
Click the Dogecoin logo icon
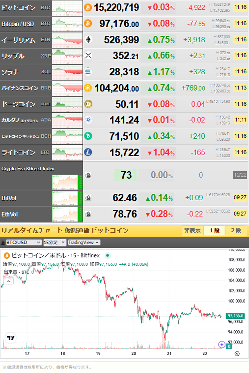pyautogui.click(x=88, y=104)
